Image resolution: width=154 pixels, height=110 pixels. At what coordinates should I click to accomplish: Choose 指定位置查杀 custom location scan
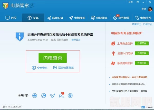pyautogui.click(x=63, y=68)
